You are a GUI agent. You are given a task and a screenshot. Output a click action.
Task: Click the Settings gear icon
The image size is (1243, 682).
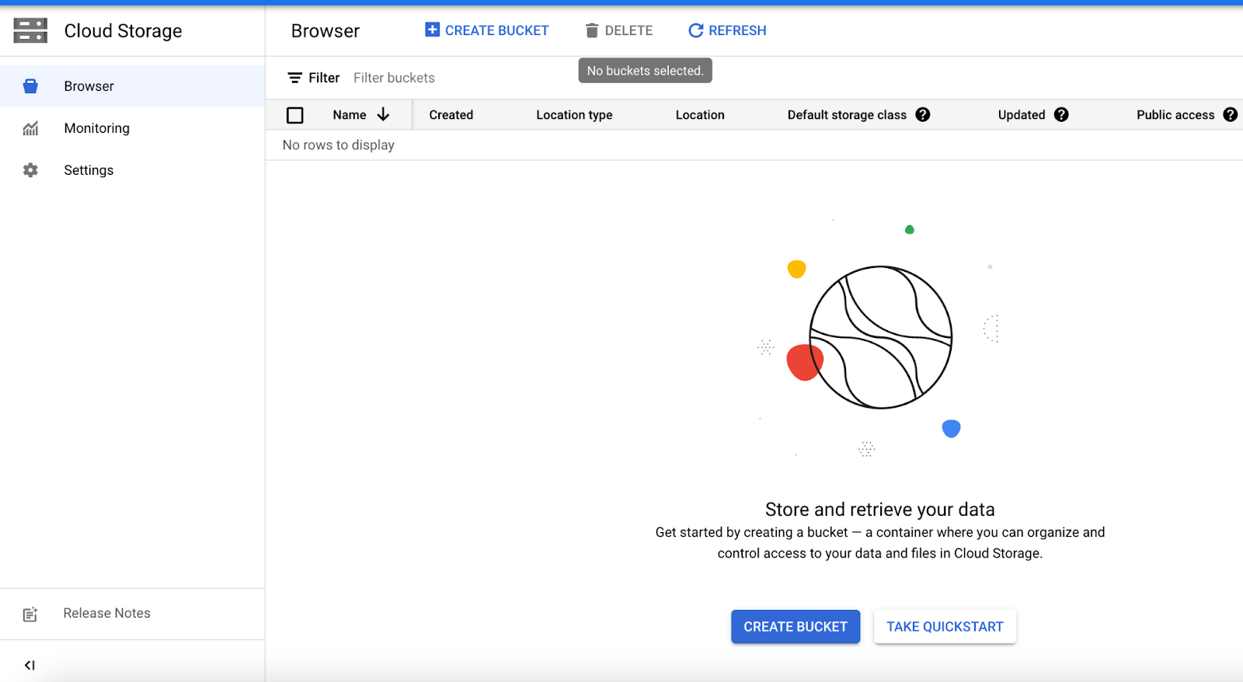30,170
